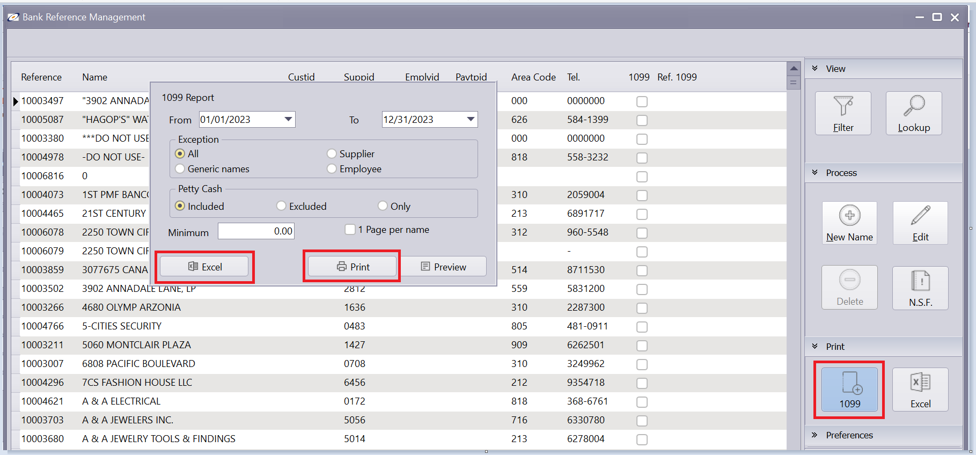The image size is (976, 455).
Task: Click the Area Code column header
Action: click(533, 77)
